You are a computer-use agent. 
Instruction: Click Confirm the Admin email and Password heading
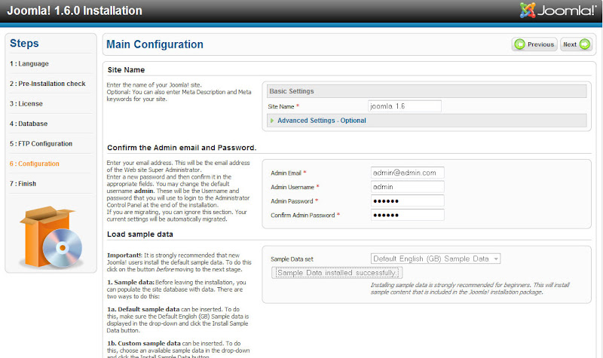(x=182, y=148)
